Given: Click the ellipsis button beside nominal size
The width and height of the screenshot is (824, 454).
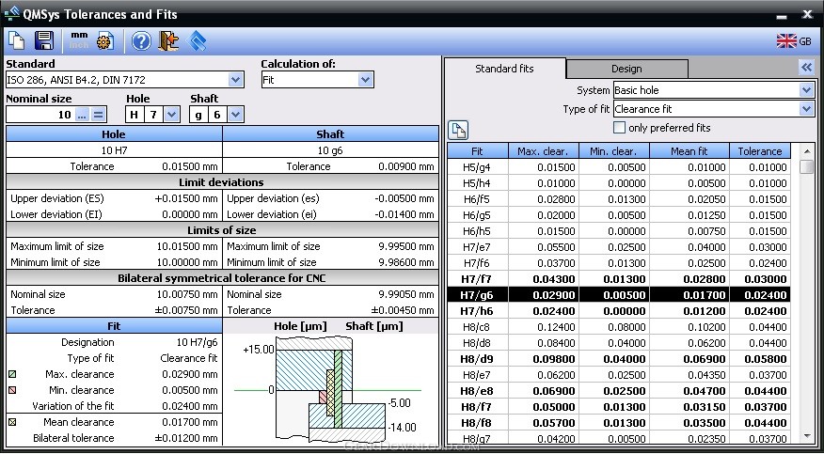Looking at the screenshot, I should tap(82, 114).
